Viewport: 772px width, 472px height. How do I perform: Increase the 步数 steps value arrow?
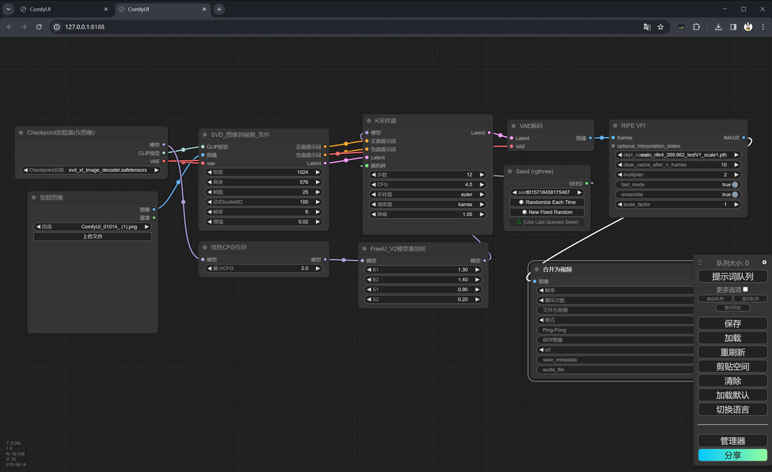point(482,175)
